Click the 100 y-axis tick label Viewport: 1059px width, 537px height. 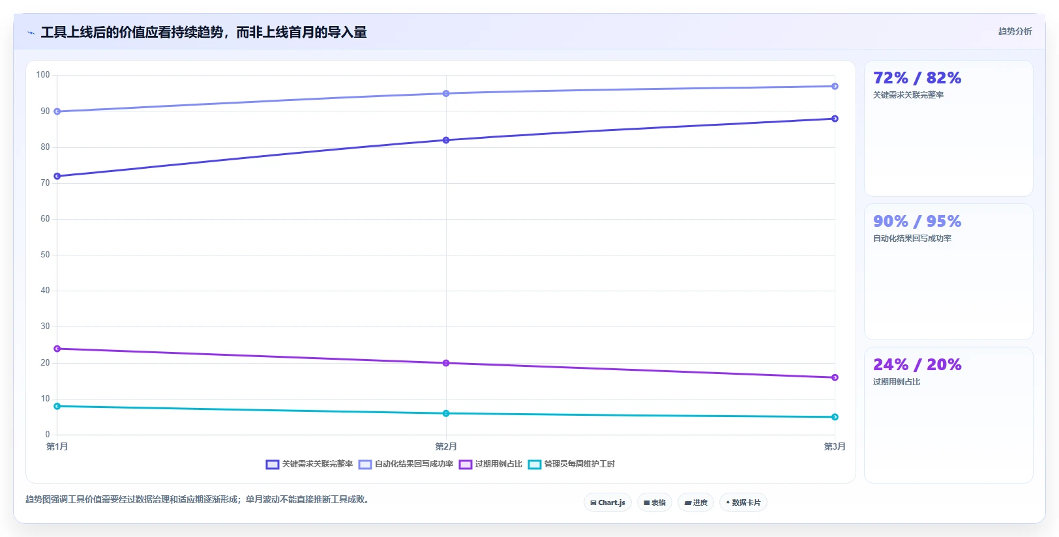43,75
